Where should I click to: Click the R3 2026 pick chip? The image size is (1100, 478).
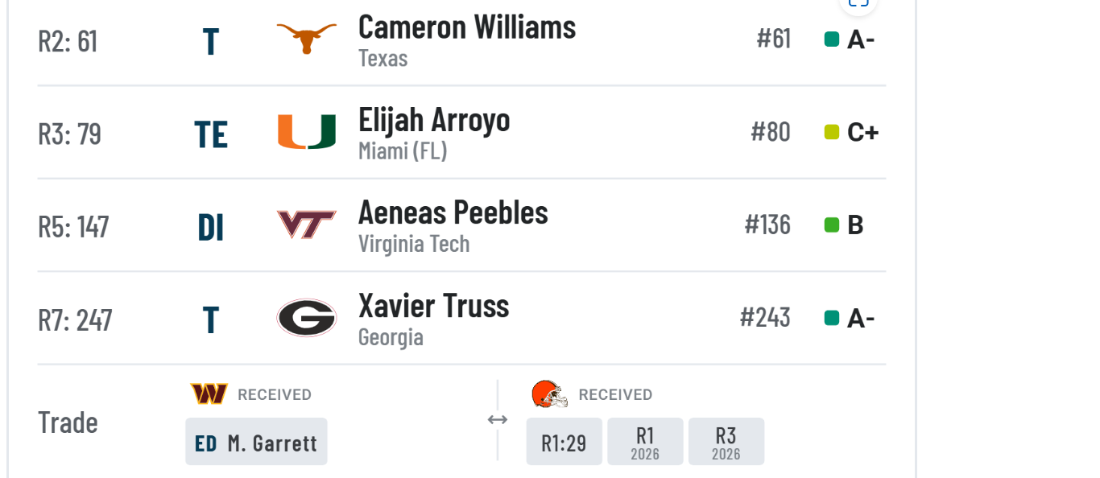726,442
